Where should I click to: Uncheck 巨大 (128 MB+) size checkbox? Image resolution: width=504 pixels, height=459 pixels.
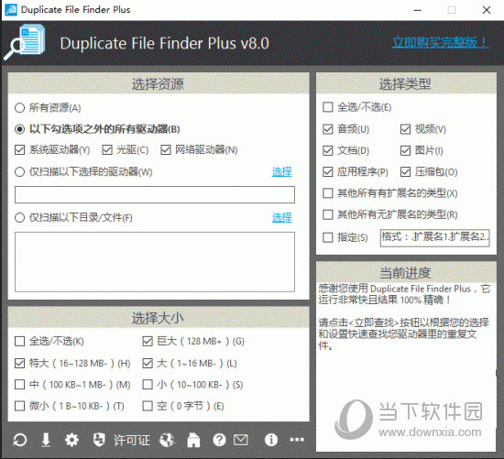[148, 341]
